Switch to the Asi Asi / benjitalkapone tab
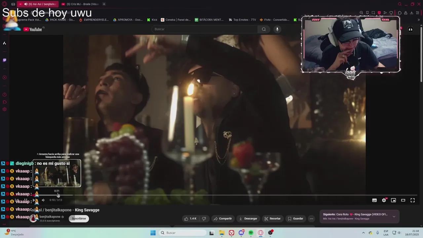This screenshot has width=423, height=238. pyautogui.click(x=38, y=4)
